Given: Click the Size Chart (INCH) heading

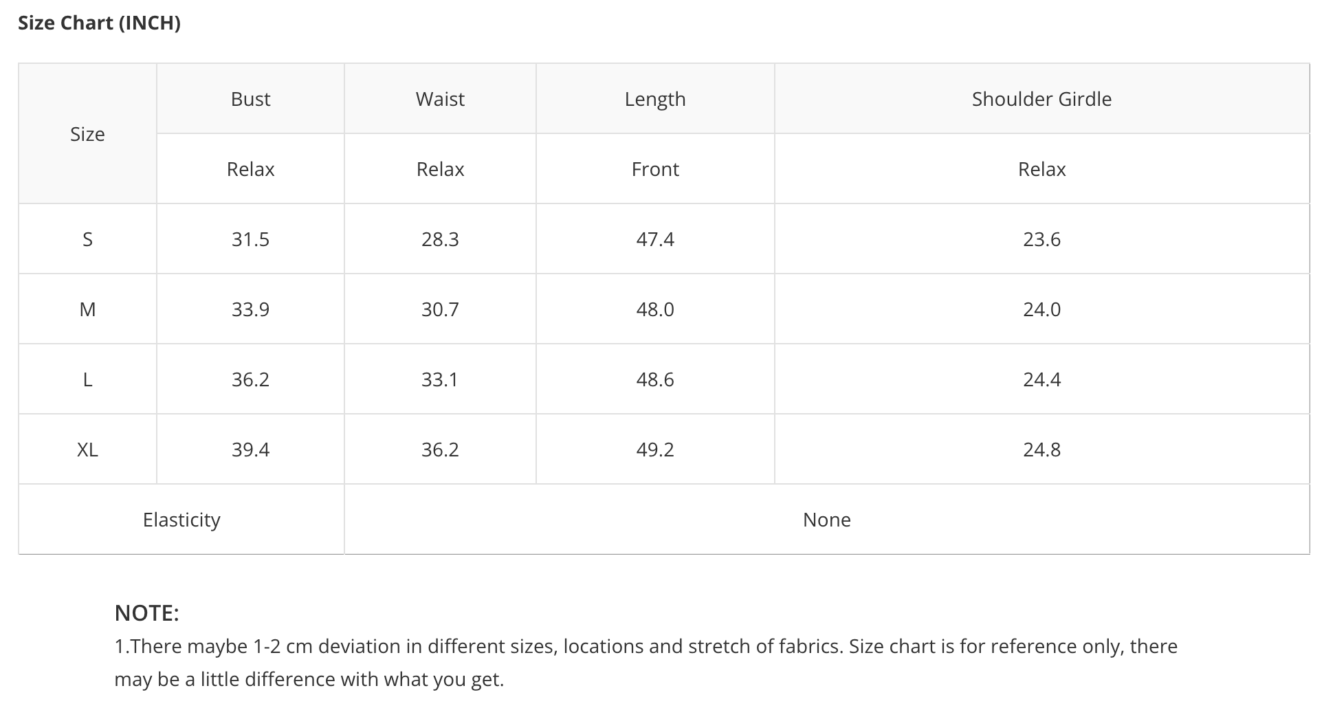Looking at the screenshot, I should coord(99,23).
